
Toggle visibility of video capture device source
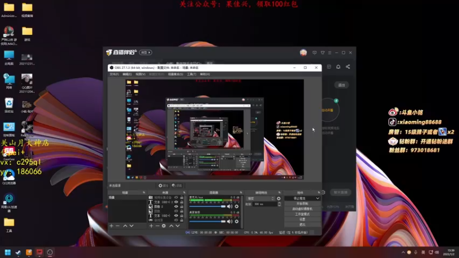coord(176,197)
